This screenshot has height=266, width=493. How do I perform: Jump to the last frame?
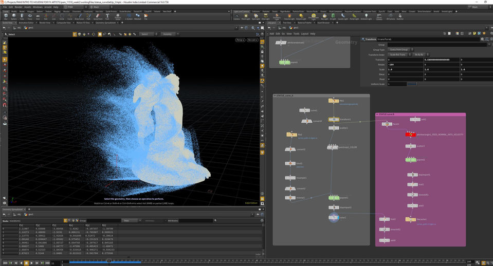(47, 263)
